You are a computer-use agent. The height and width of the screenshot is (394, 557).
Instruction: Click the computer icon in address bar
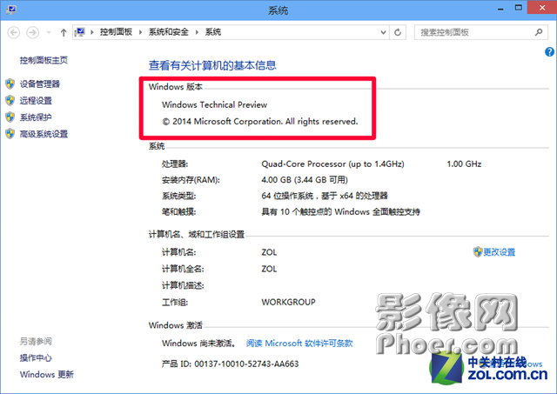tap(80, 32)
